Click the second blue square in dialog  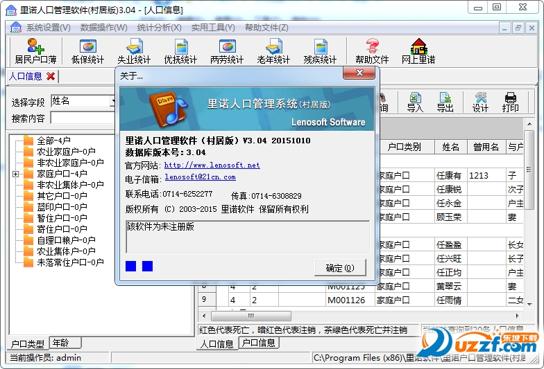(x=147, y=266)
